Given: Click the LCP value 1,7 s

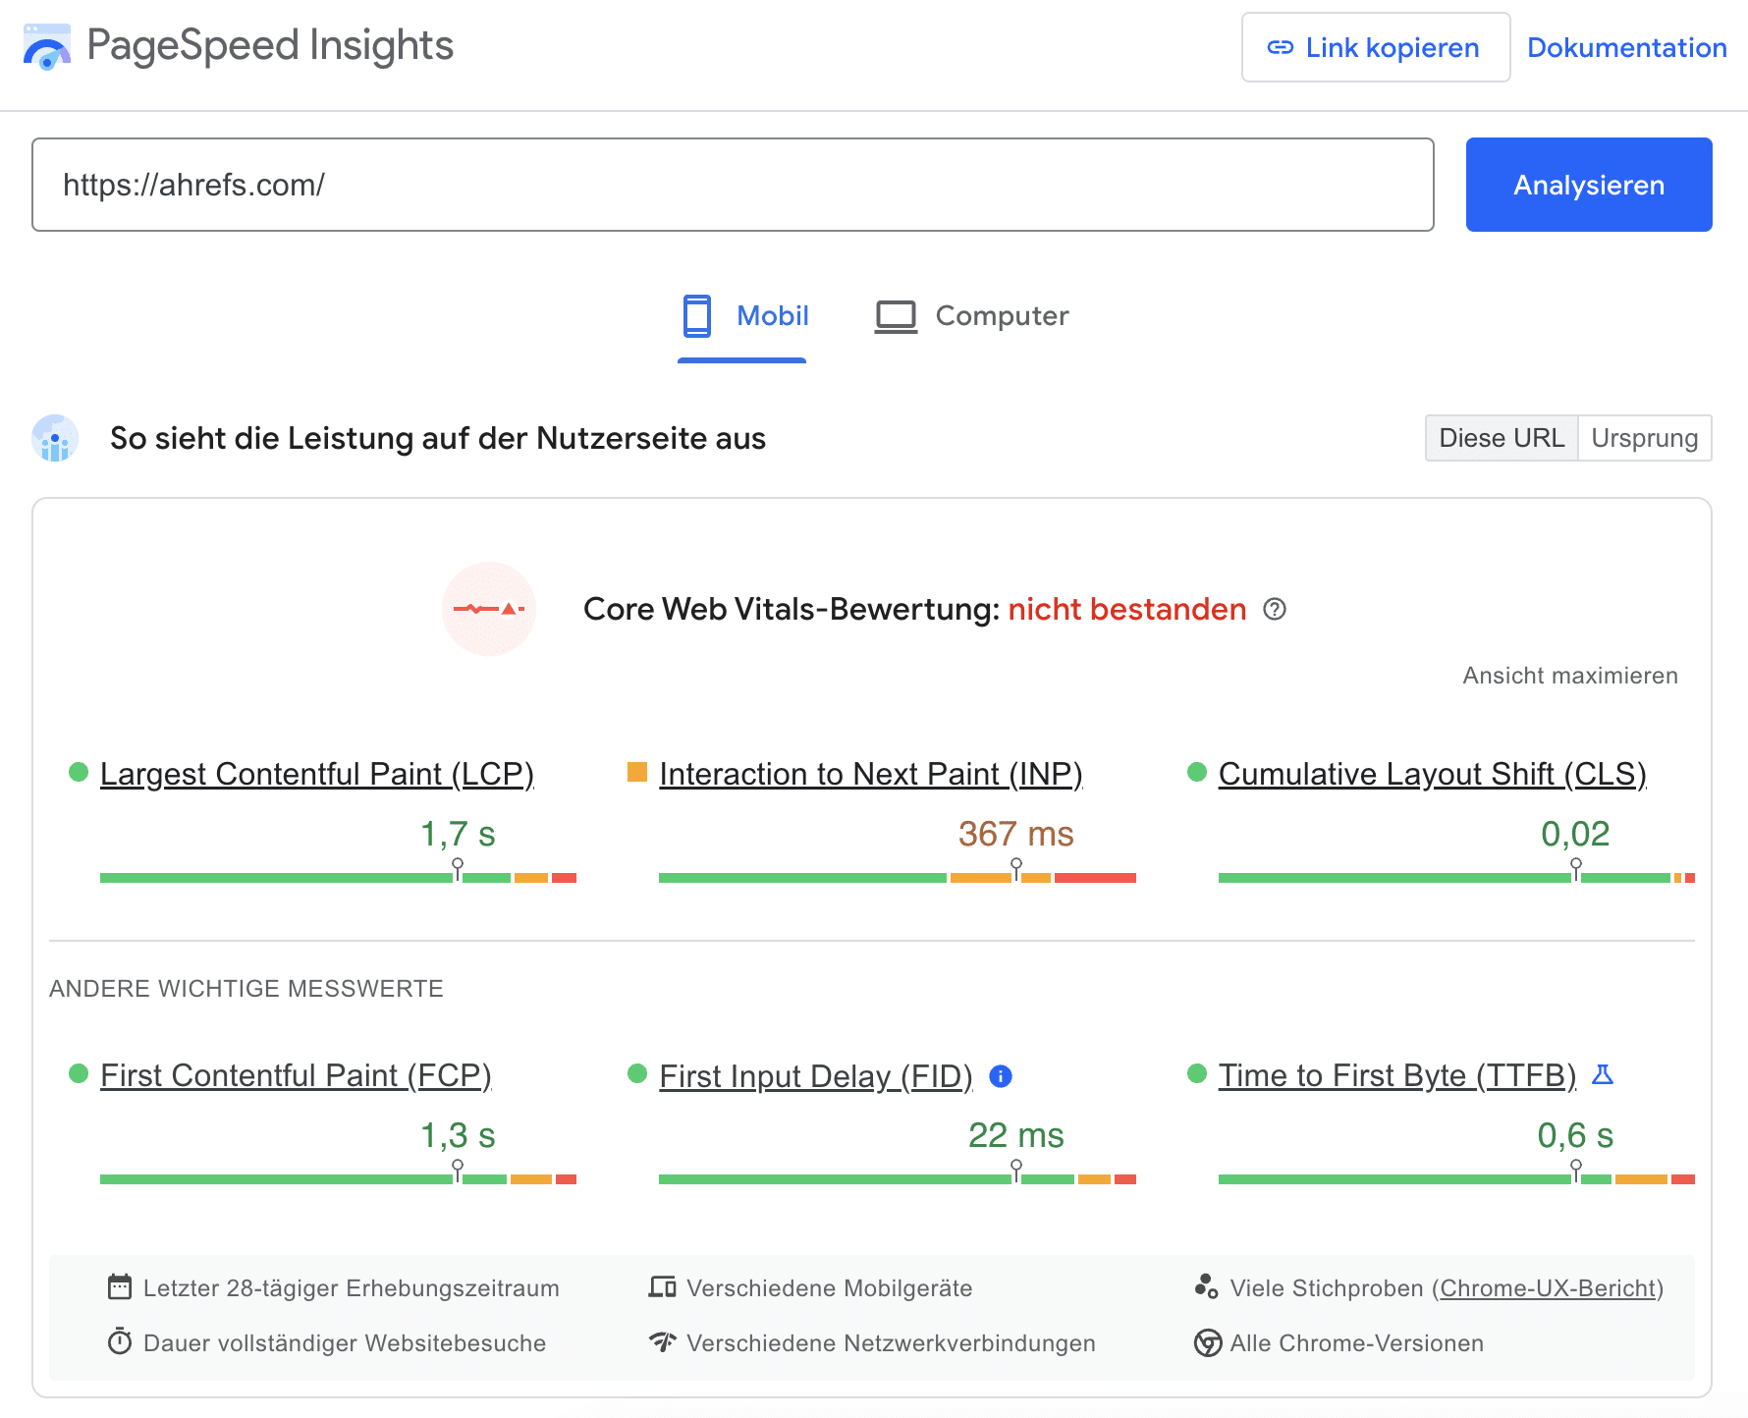Looking at the screenshot, I should (x=458, y=834).
